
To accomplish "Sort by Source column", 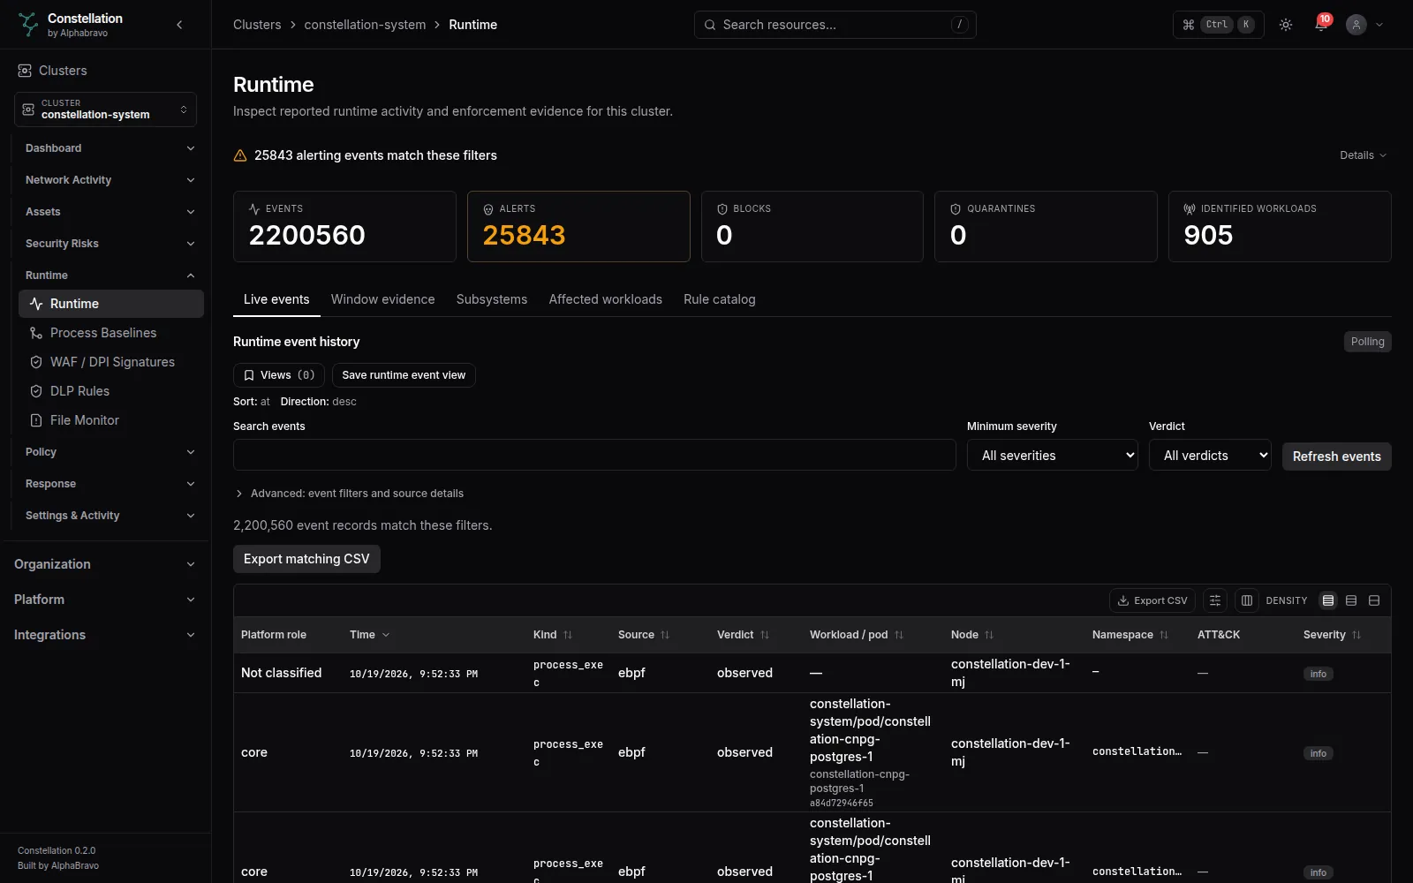I will coord(644,635).
